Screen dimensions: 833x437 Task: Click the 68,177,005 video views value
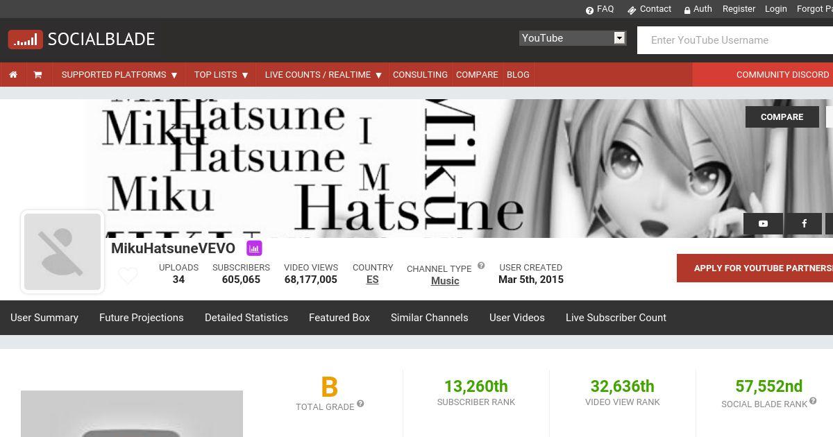click(x=311, y=280)
